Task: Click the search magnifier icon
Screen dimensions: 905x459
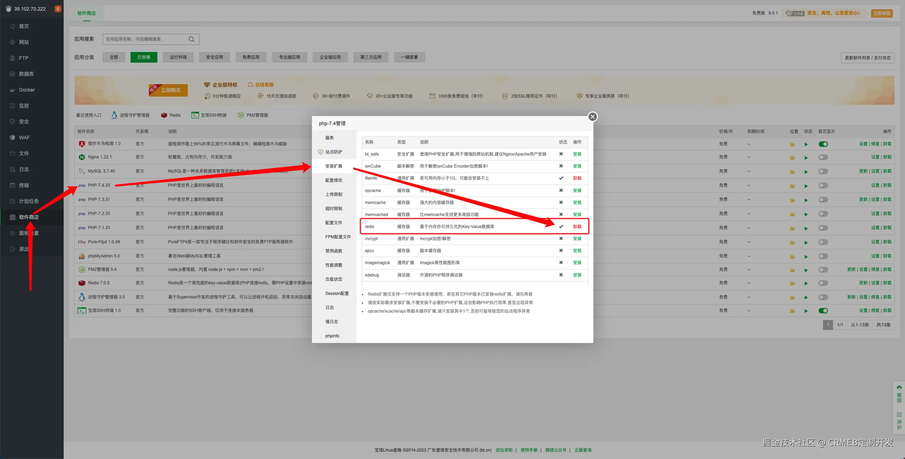Action: [191, 39]
